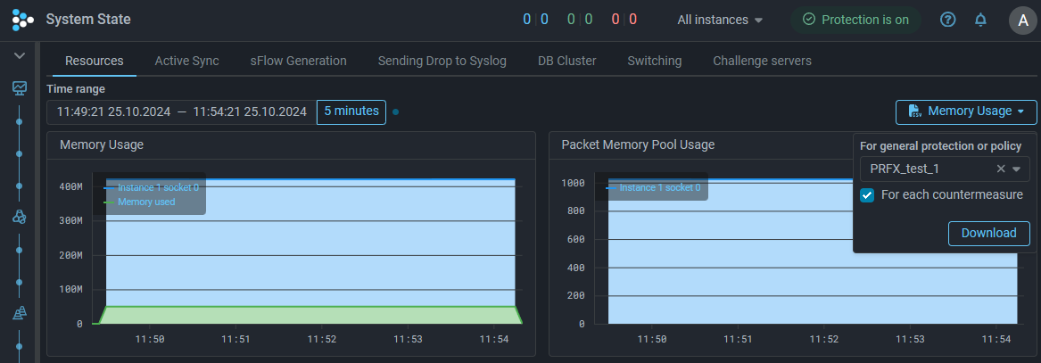
Task: Expand the left sidebar chevron
Action: tap(20, 55)
